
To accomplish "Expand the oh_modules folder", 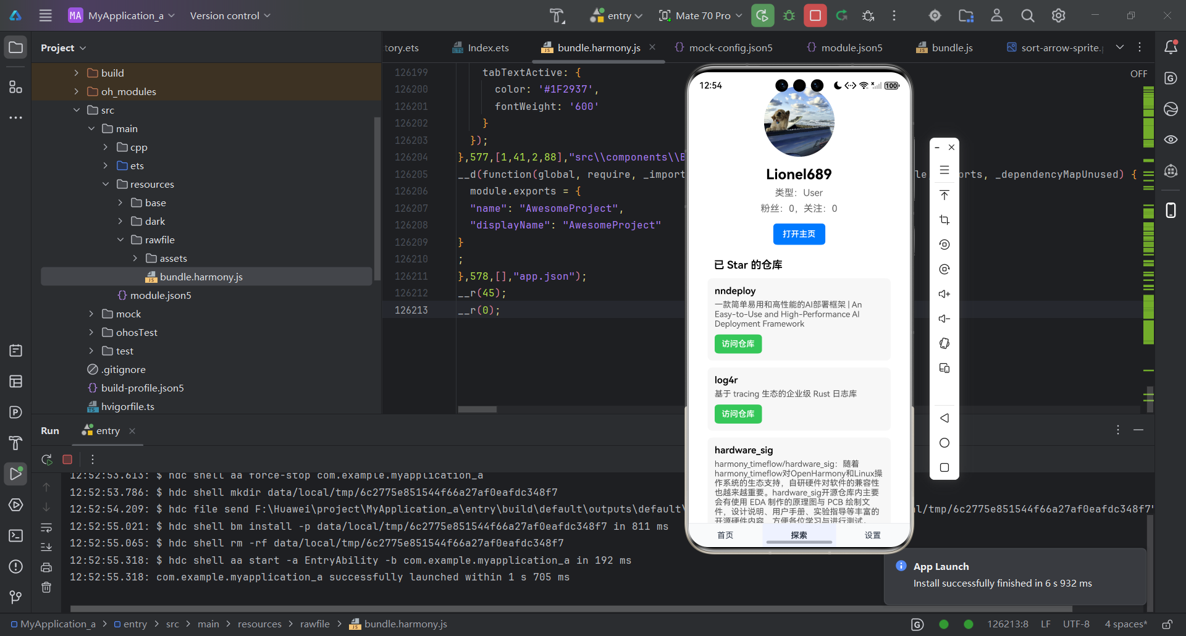I will (76, 91).
